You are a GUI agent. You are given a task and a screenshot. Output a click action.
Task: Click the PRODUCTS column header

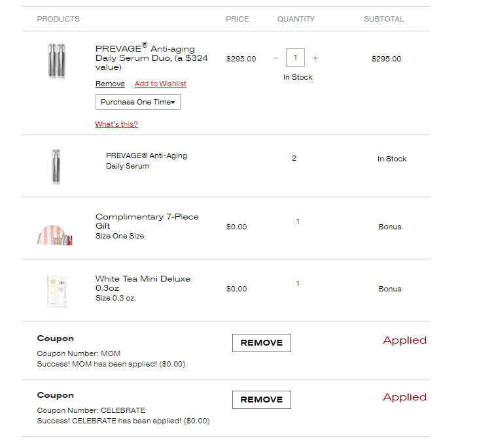point(58,19)
